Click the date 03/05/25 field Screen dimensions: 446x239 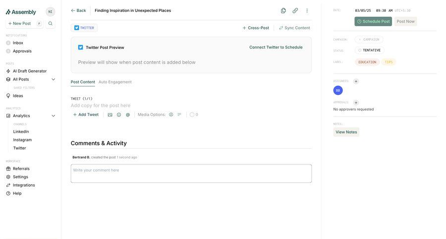363,10
